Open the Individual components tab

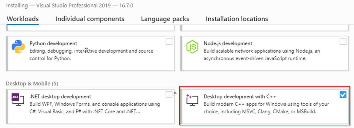90,19
